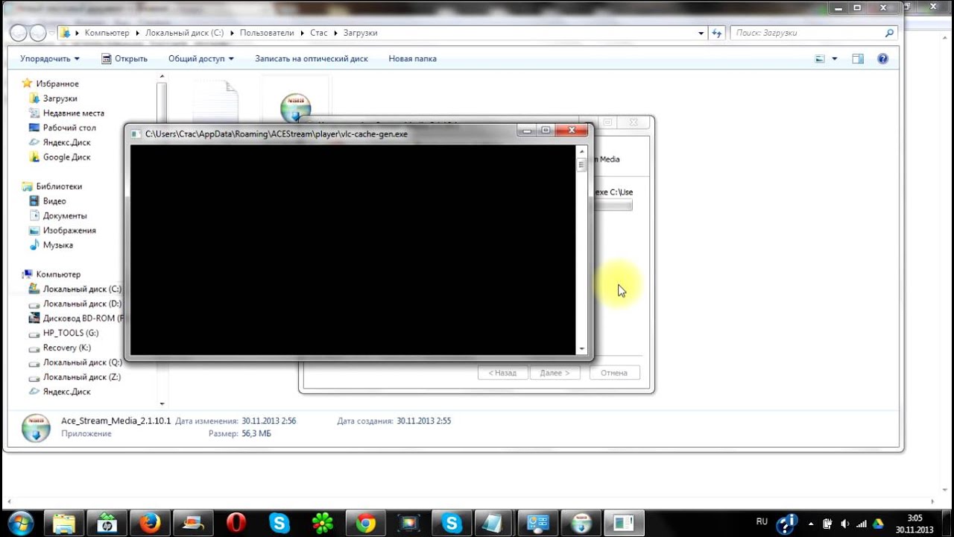
Task: Open Google Диск in the sidebar
Action: (66, 157)
